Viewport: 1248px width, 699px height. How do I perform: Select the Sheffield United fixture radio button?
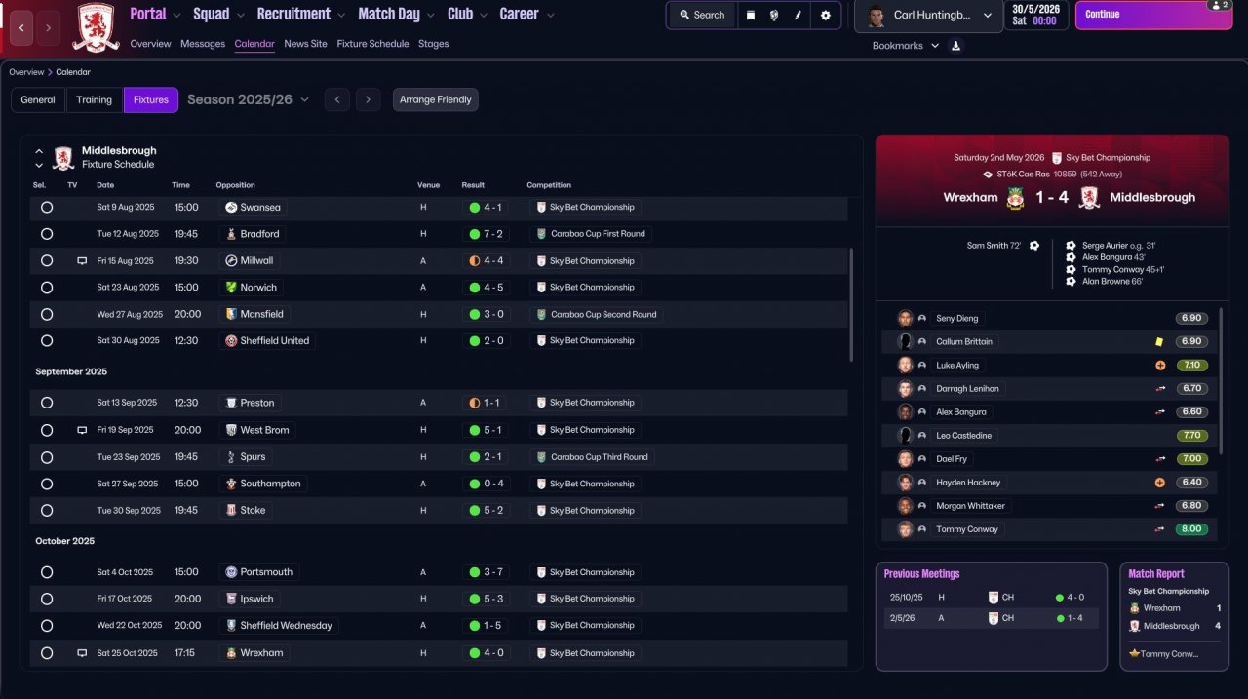click(x=47, y=341)
